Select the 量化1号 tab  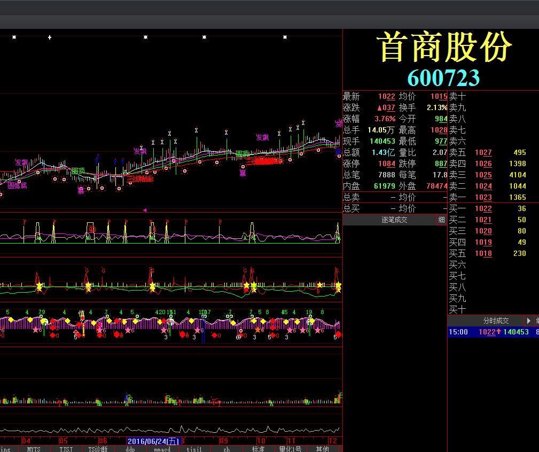click(x=290, y=449)
